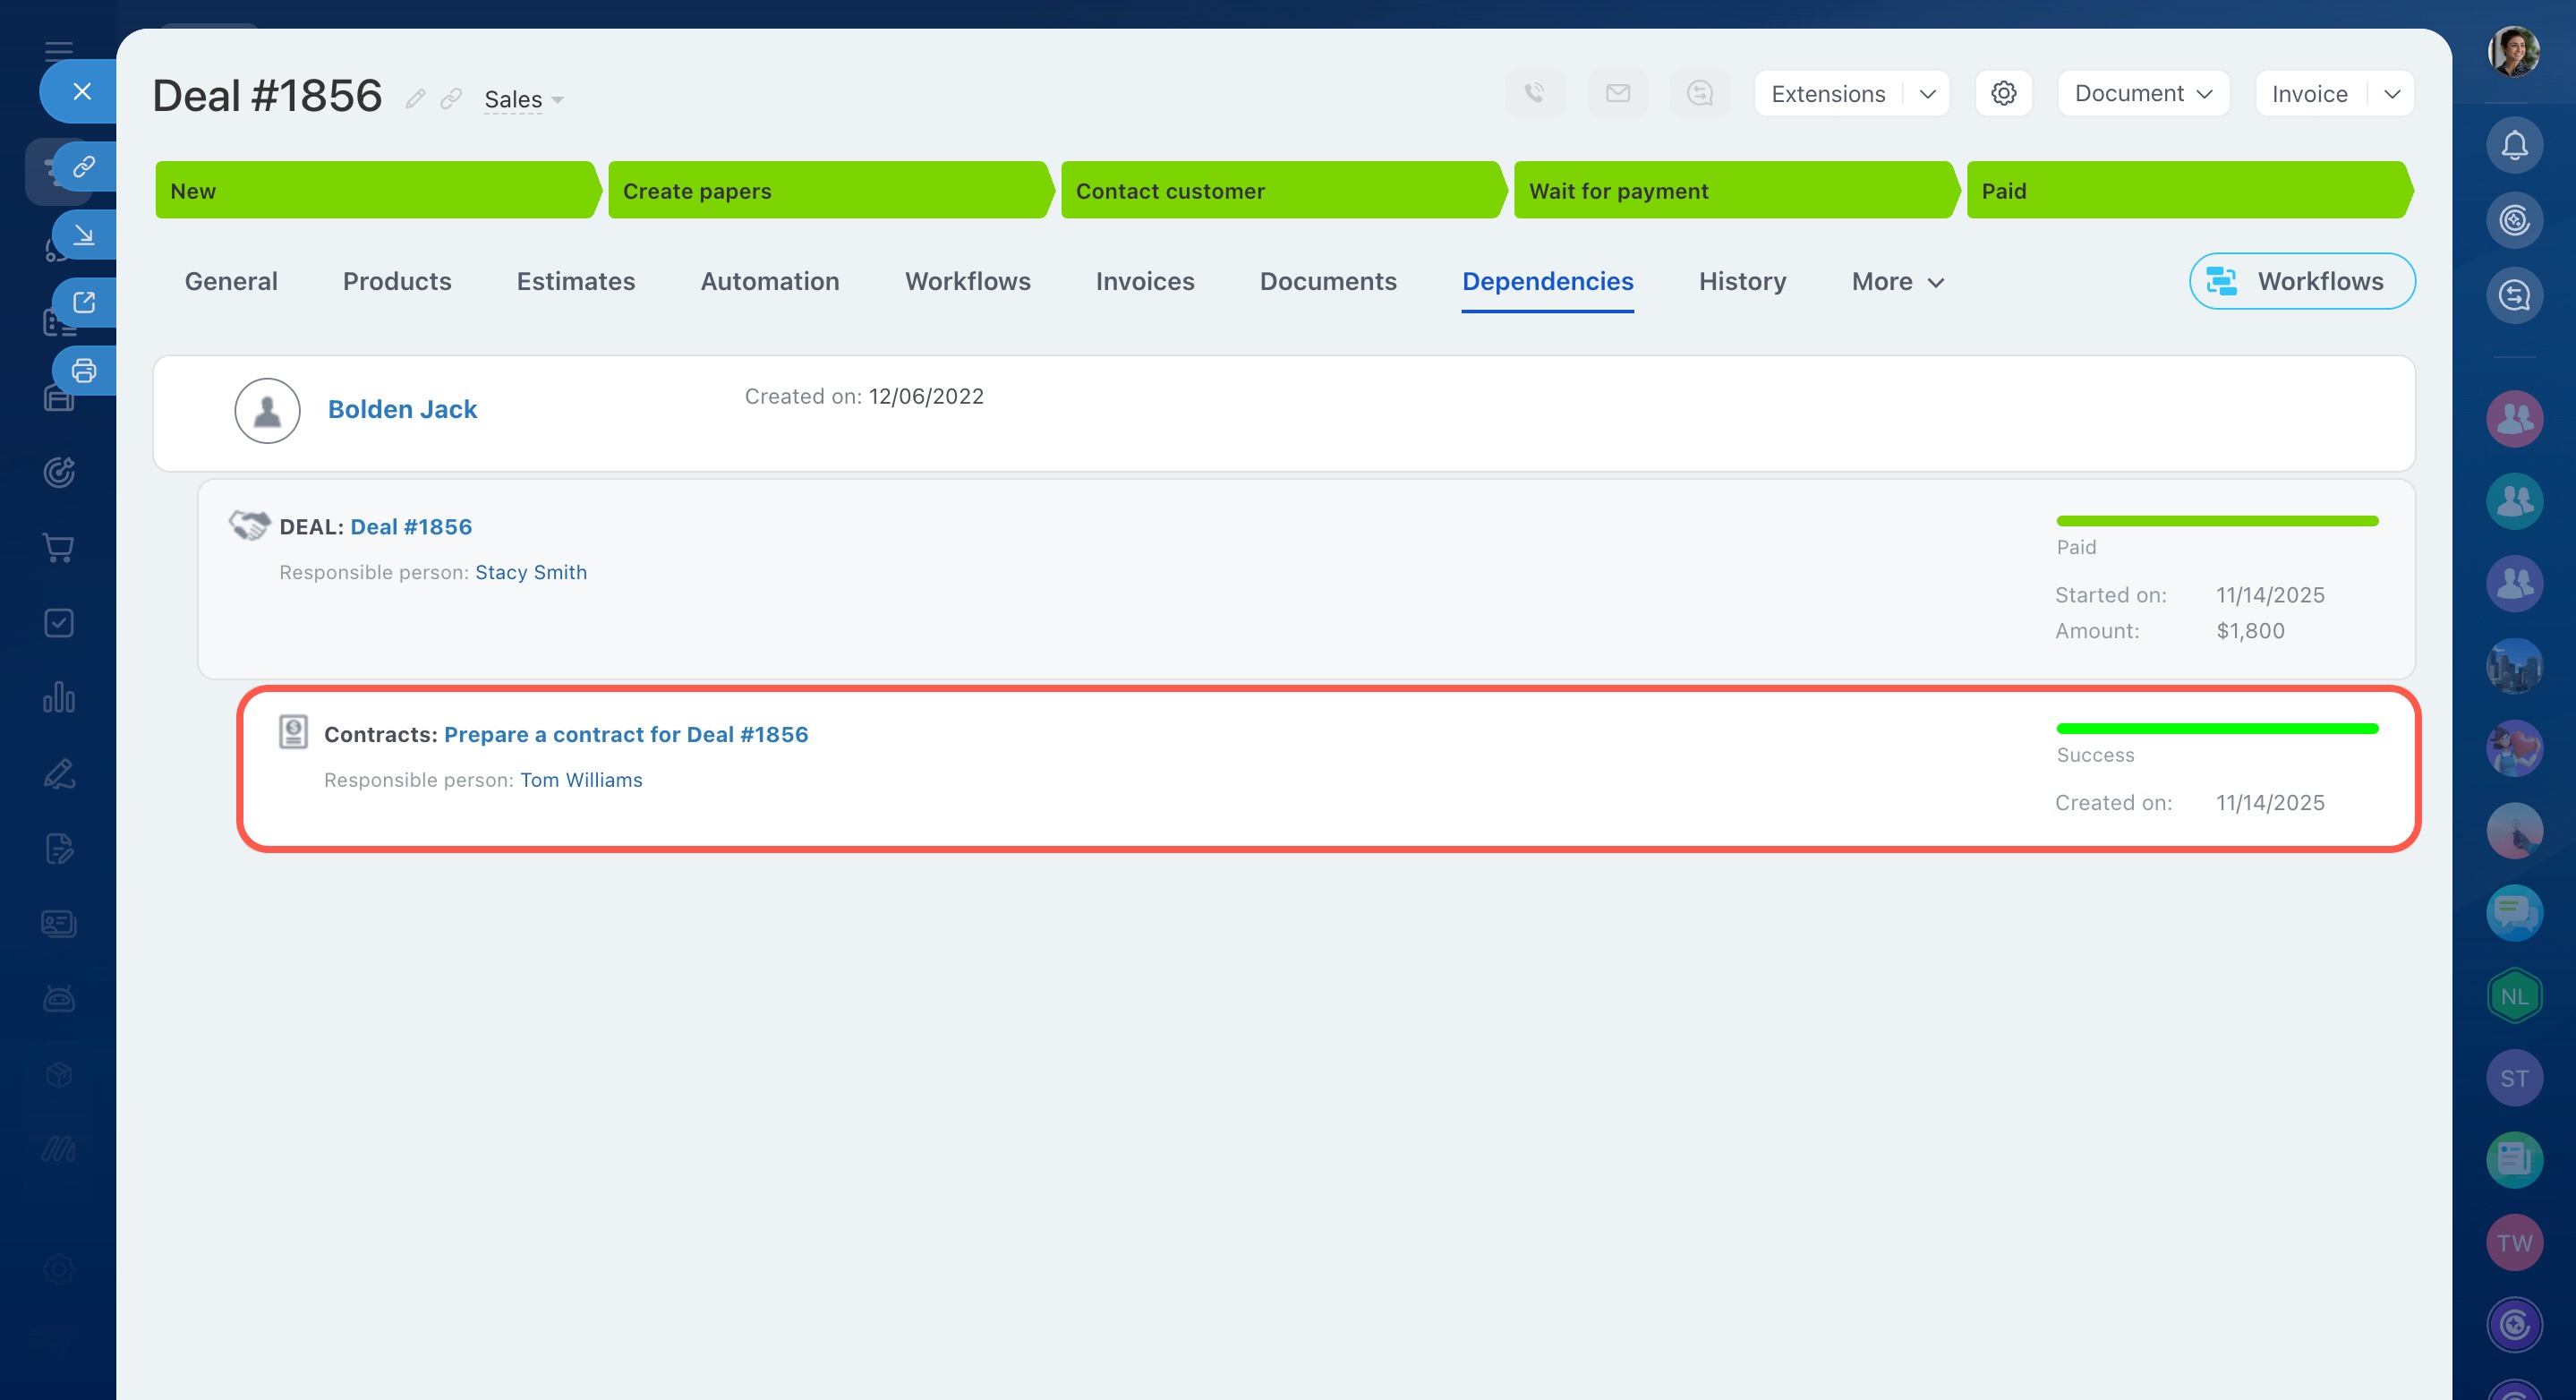
Task: Open the settings gear in deal header
Action: (x=2003, y=93)
